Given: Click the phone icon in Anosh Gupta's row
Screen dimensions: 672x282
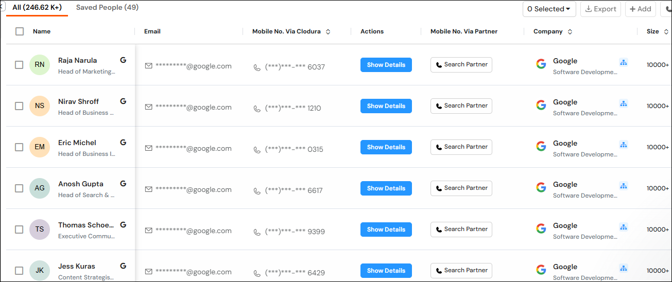Looking at the screenshot, I should coord(257,191).
